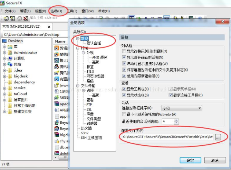This screenshot has height=170, width=231.
Task: Click the 配置文件夹 path input field
Action: point(168,137)
